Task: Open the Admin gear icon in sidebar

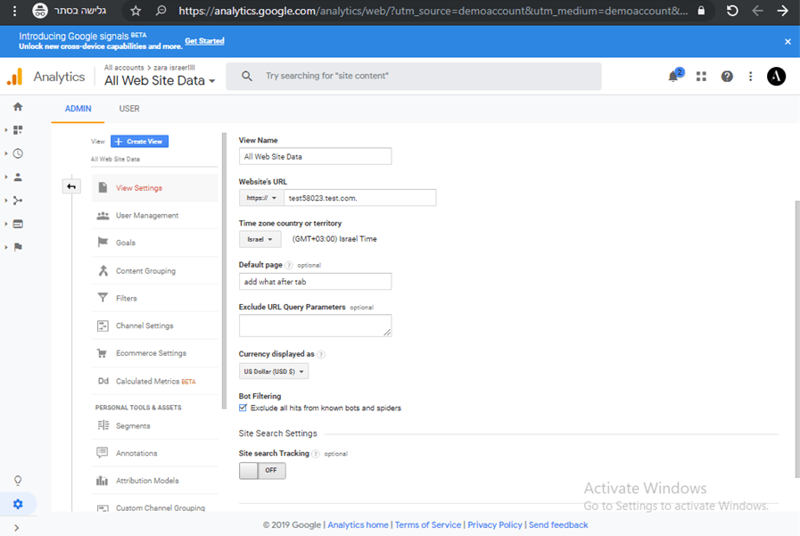Action: coord(18,504)
